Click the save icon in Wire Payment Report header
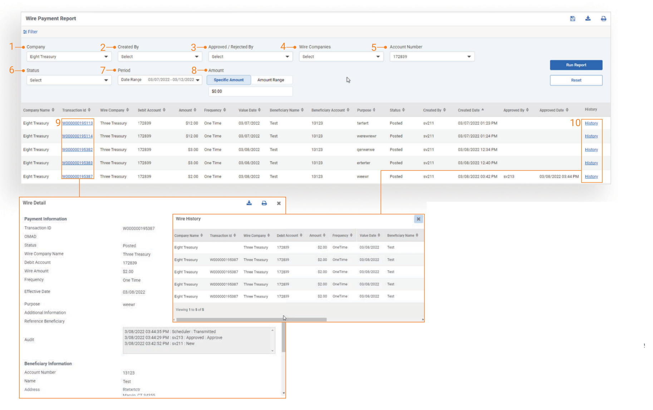 572,19
